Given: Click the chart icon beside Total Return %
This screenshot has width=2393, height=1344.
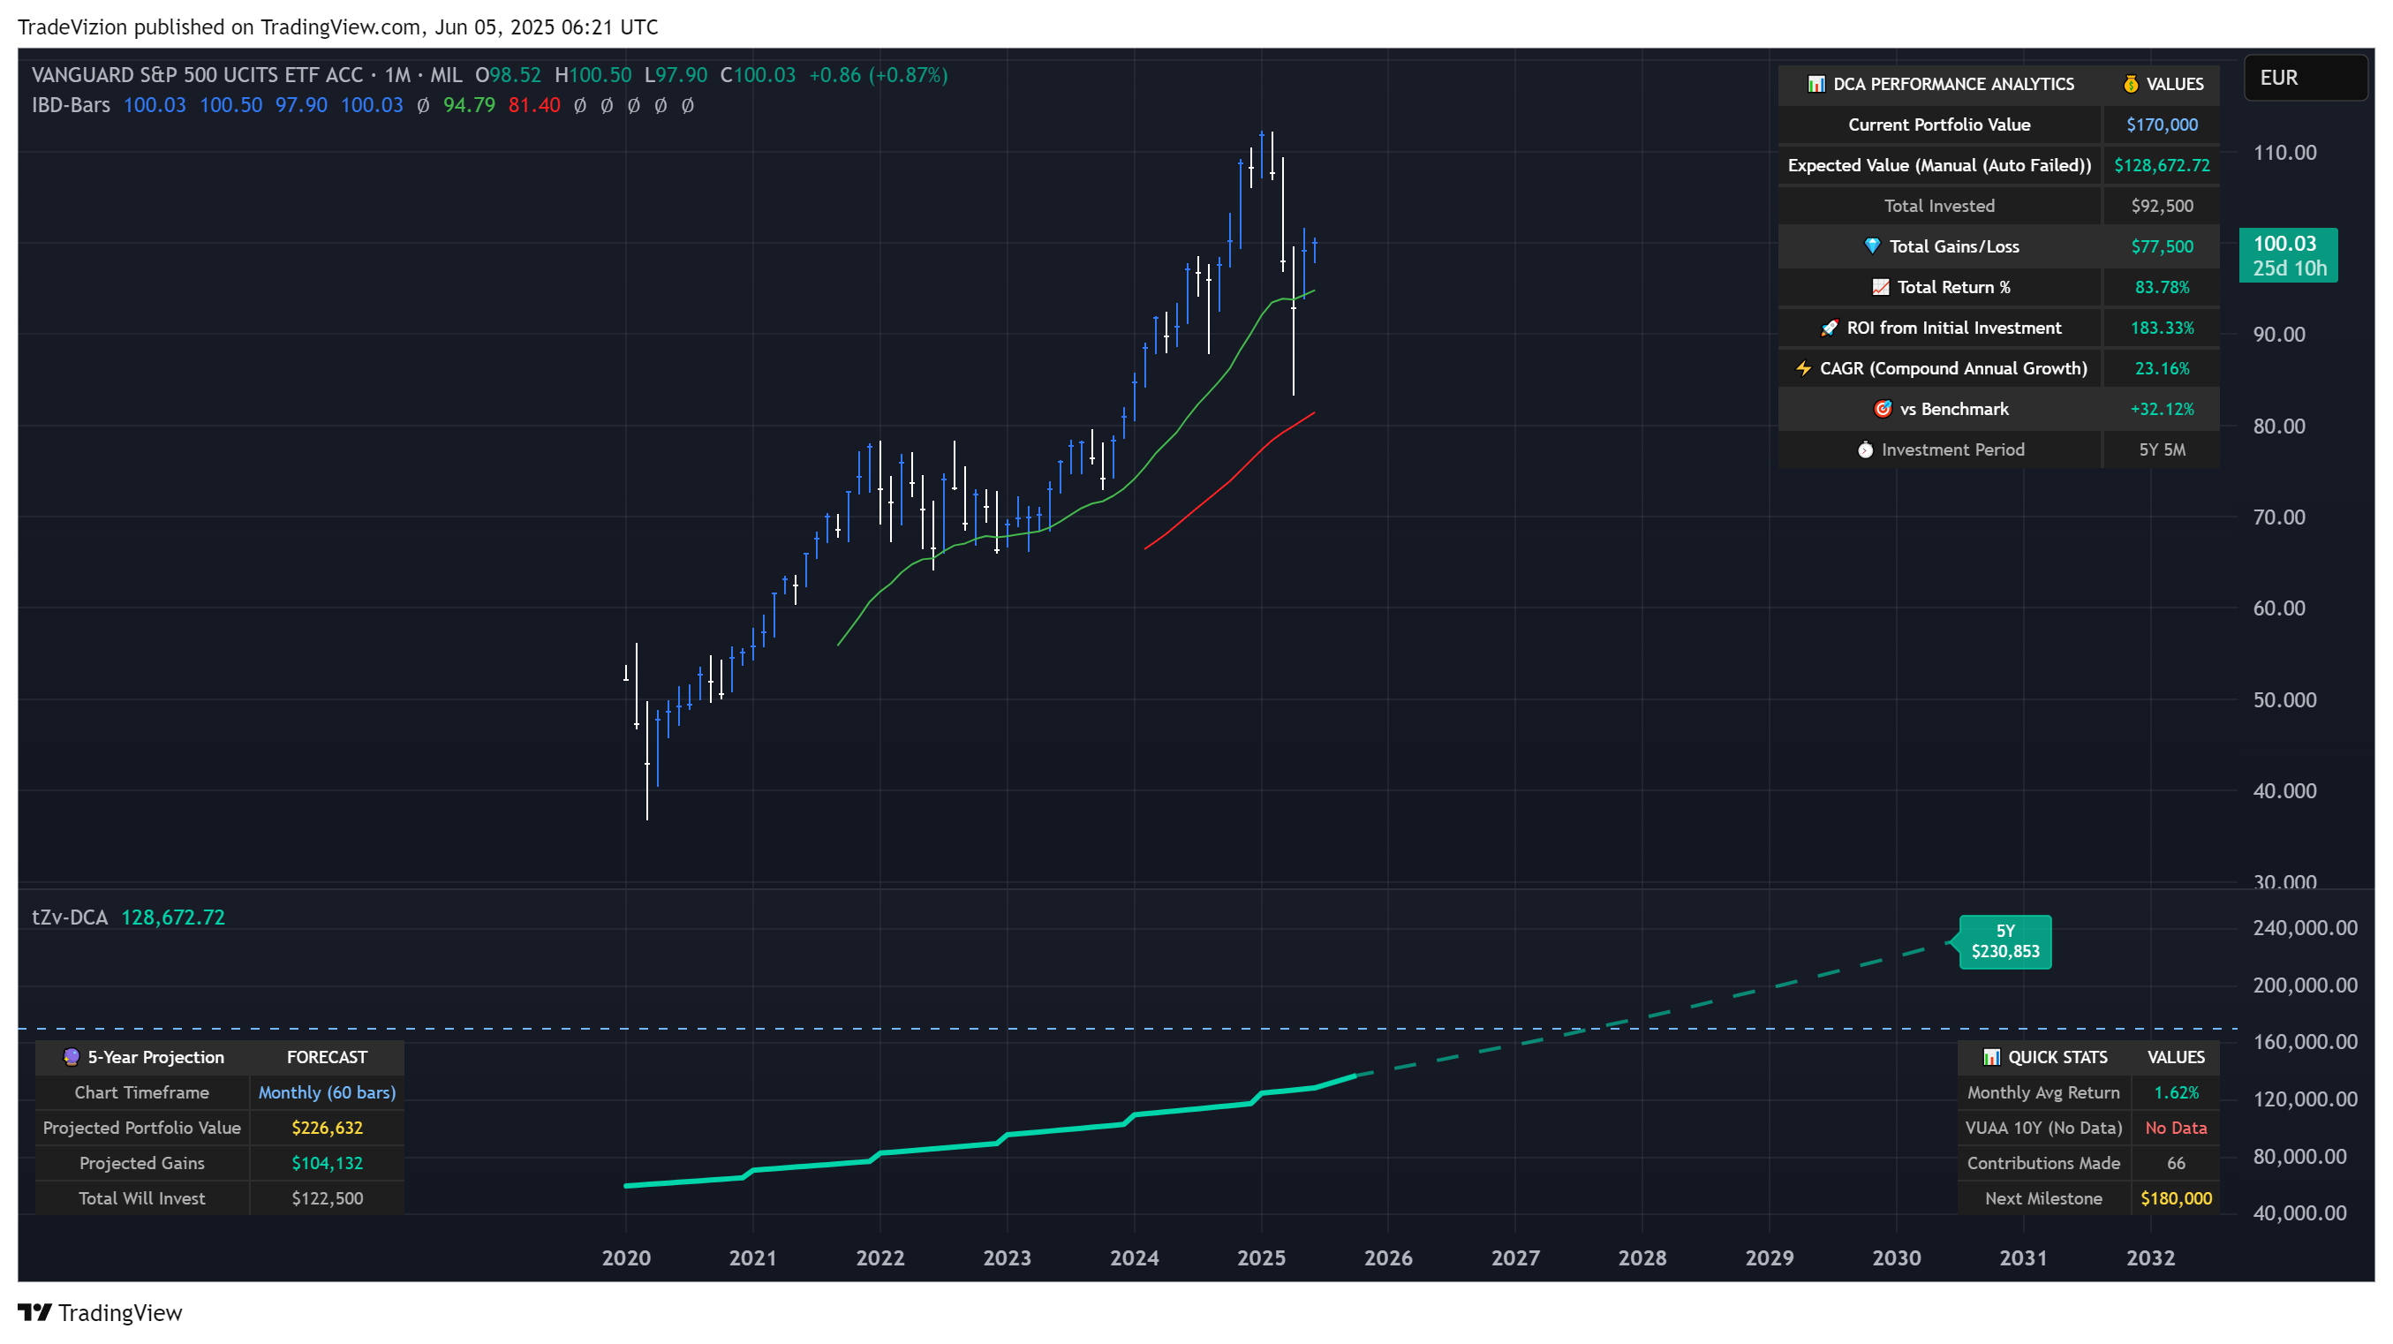Looking at the screenshot, I should coord(1880,287).
